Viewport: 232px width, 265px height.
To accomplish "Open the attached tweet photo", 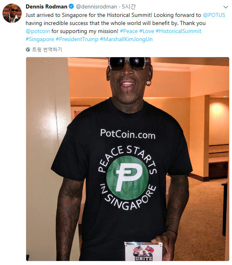I will tap(127, 159).
